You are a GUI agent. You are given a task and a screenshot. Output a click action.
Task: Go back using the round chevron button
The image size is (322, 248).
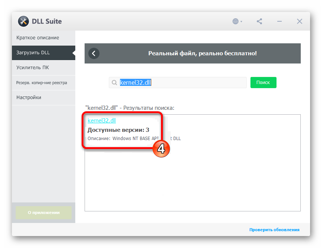tap(94, 53)
